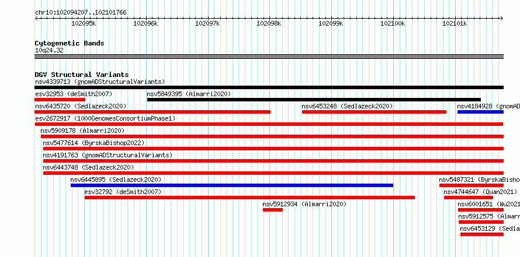Open the esv32792 deSmith2007 label

123,192
